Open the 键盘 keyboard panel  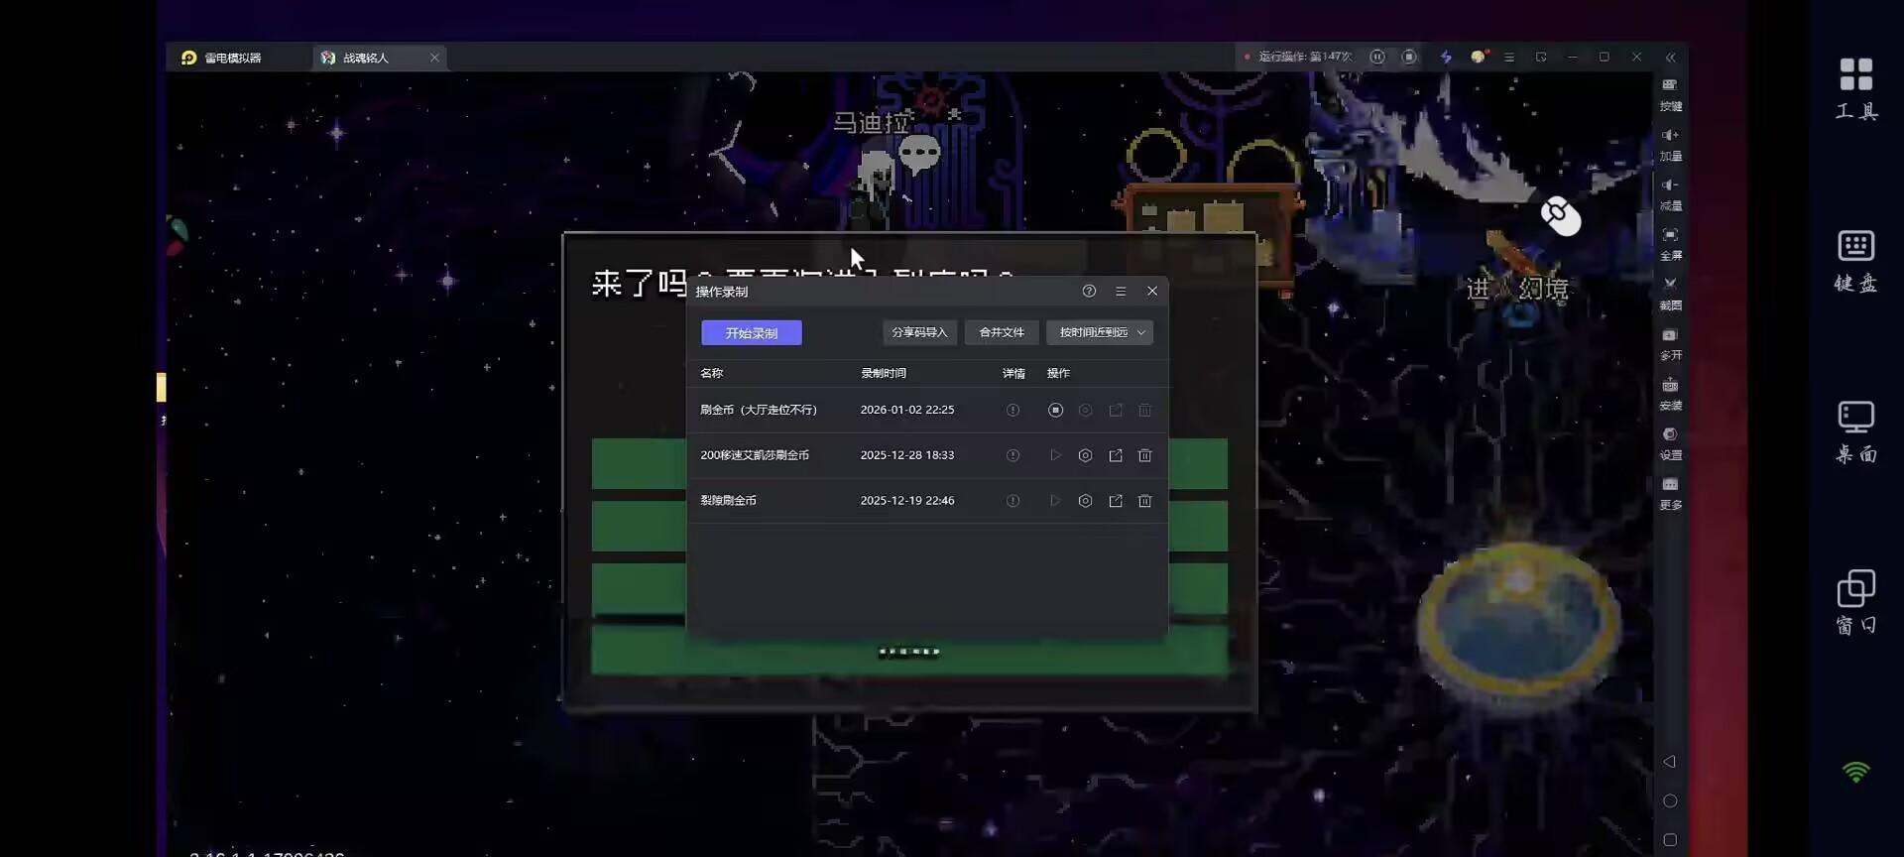pos(1856,262)
